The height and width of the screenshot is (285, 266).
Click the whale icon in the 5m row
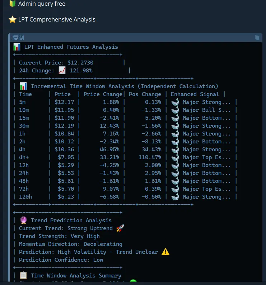pos(175,102)
